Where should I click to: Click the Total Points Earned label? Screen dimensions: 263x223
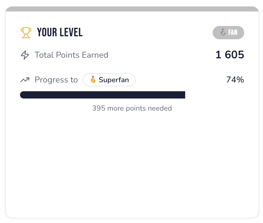click(72, 55)
